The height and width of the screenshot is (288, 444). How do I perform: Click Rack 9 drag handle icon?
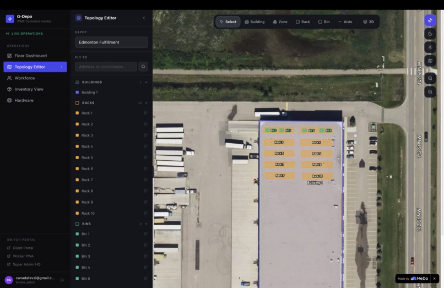[x=145, y=202]
